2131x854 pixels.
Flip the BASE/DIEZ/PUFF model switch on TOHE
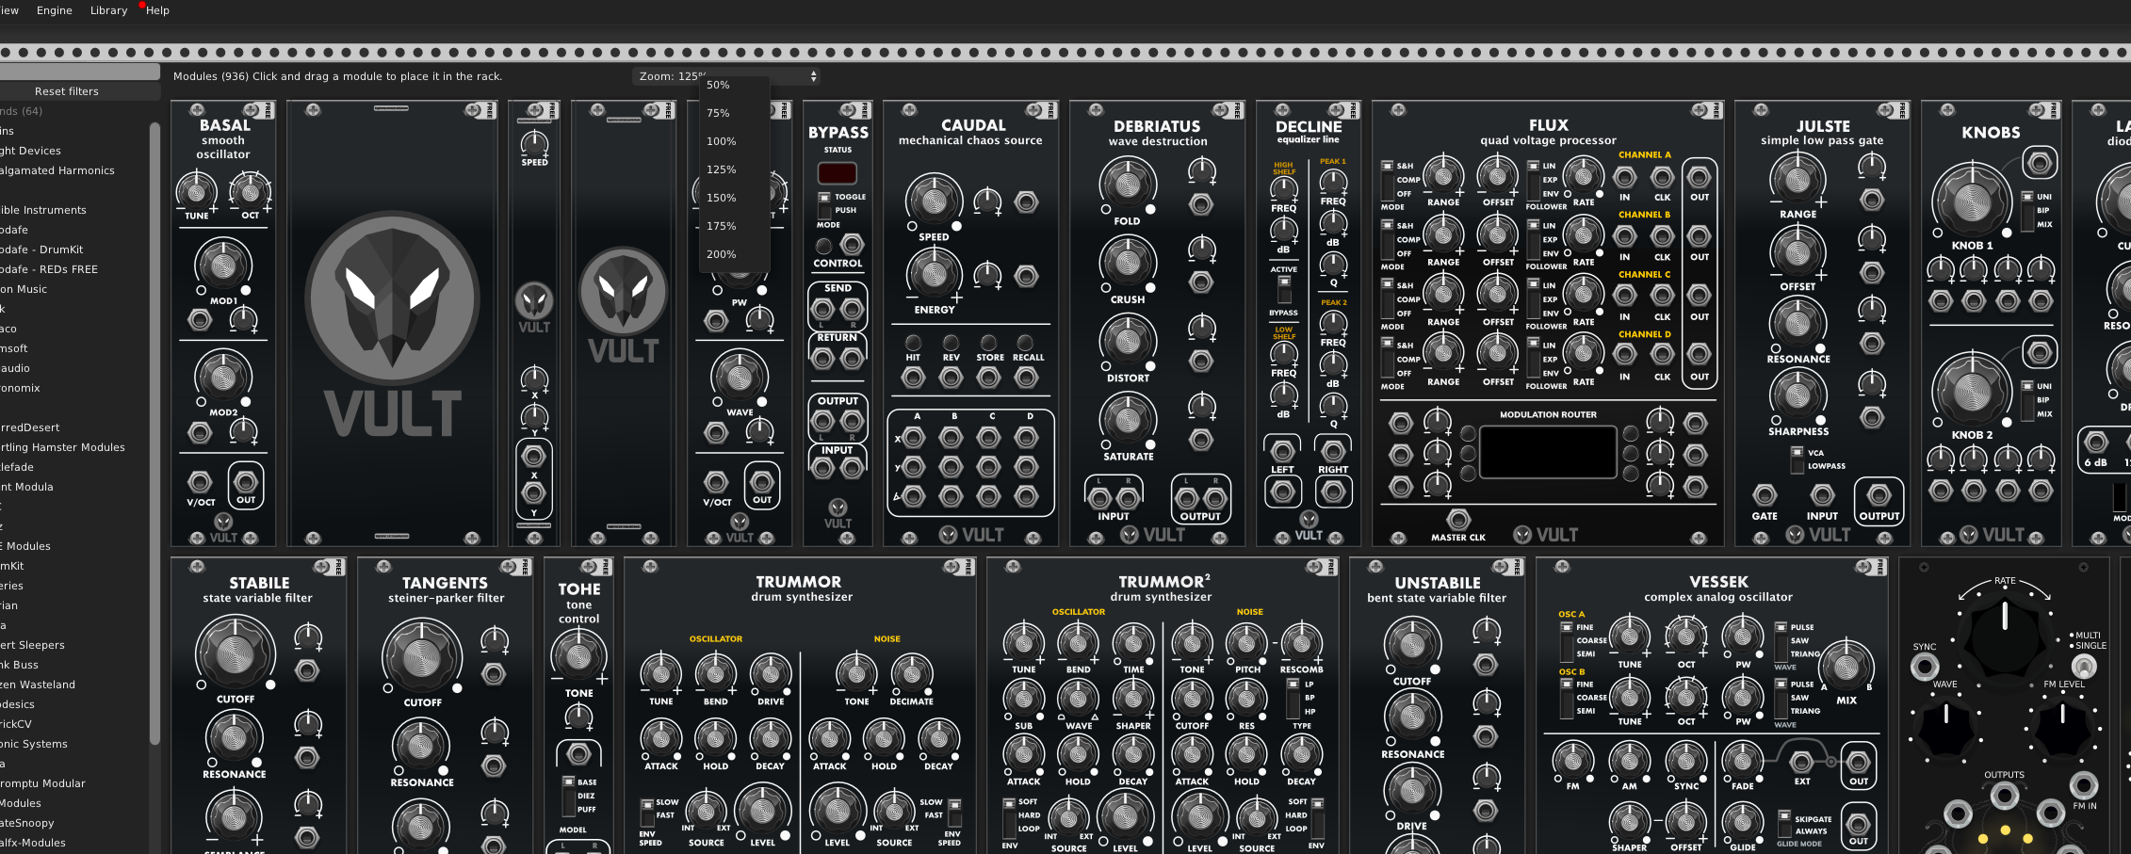click(x=568, y=796)
